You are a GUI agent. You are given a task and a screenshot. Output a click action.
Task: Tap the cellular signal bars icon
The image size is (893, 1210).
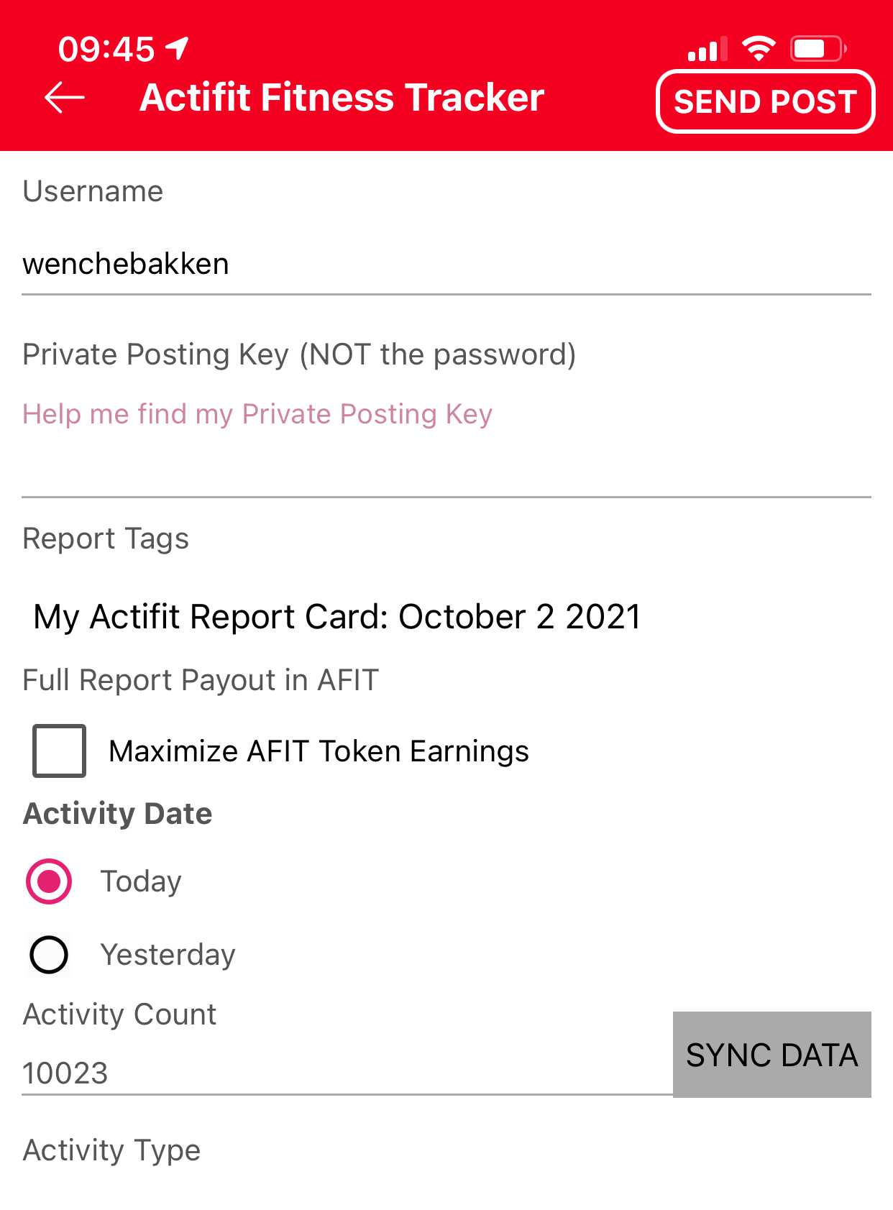707,49
